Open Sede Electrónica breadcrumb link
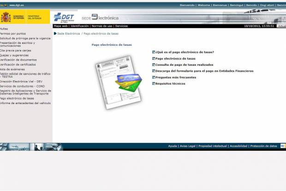This screenshot has height=191, width=286. coord(69,34)
